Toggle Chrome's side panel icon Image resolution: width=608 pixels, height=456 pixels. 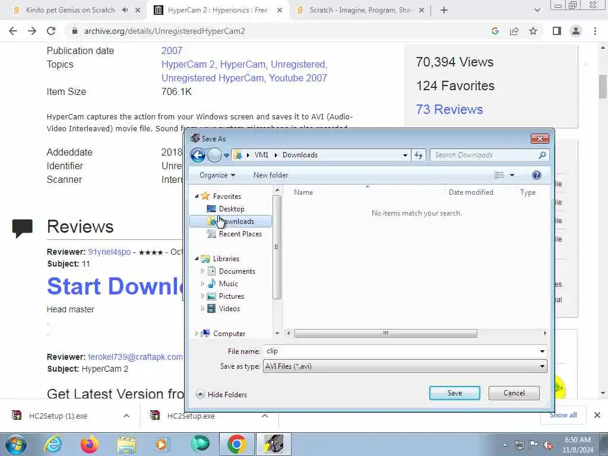coord(557,31)
